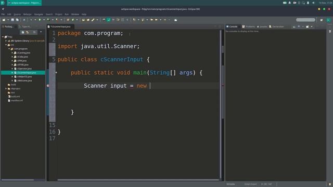The width and height of the screenshot is (333, 187).
Task: Toggle Link with Editor in Package Explorer
Action: coord(28,32)
